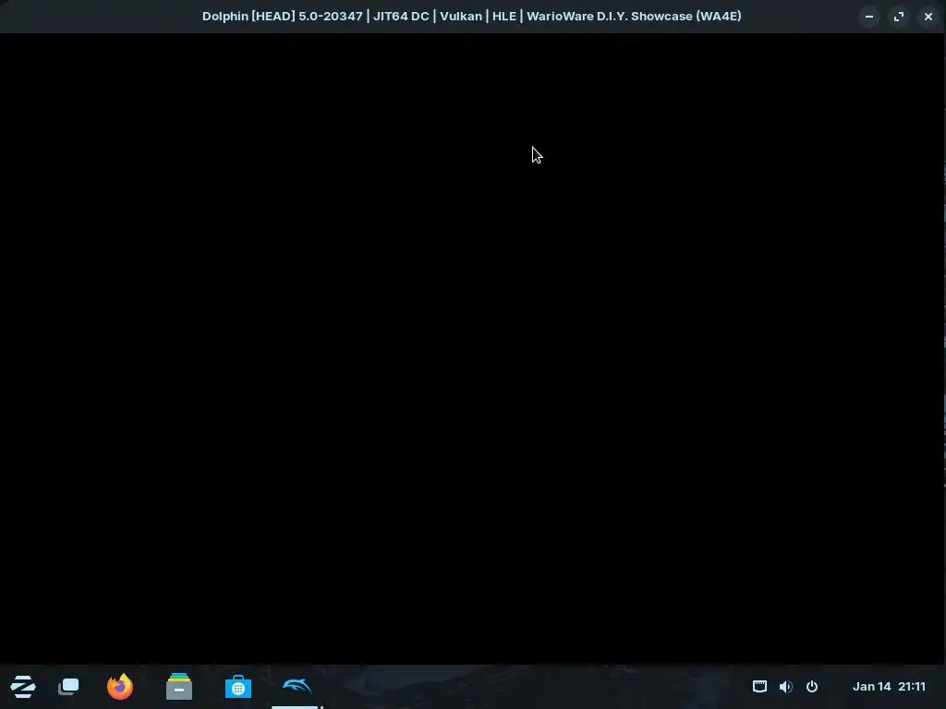This screenshot has width=946, height=709.
Task: Open the Jan 14 21:11 clock
Action: click(x=889, y=686)
